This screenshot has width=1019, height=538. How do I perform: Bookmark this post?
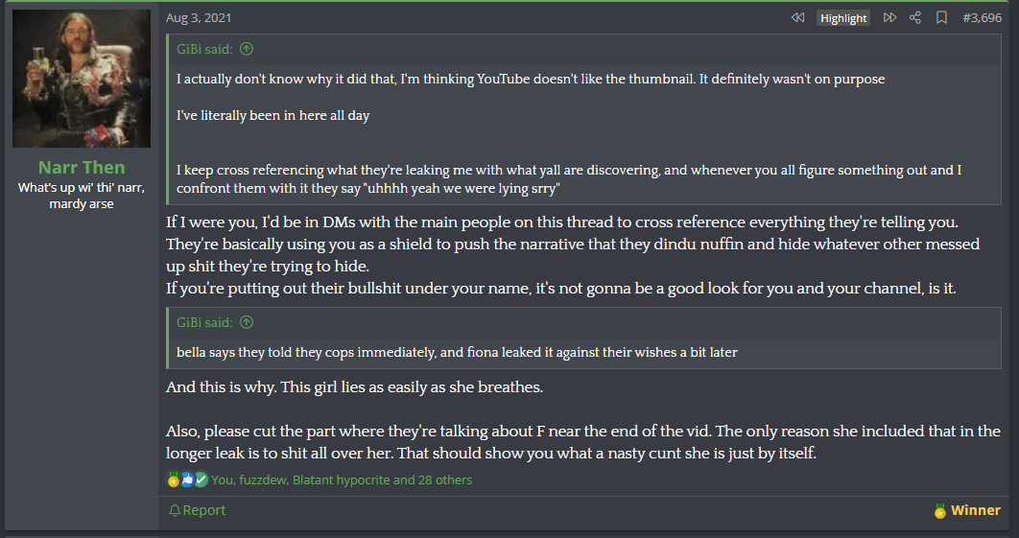(941, 17)
